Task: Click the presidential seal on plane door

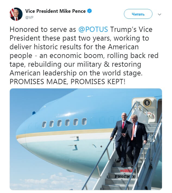Action: coord(147,102)
